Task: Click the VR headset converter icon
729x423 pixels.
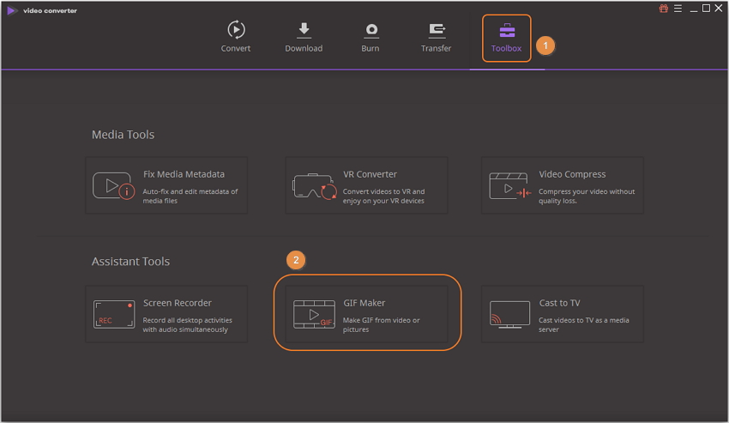Action: tap(314, 186)
